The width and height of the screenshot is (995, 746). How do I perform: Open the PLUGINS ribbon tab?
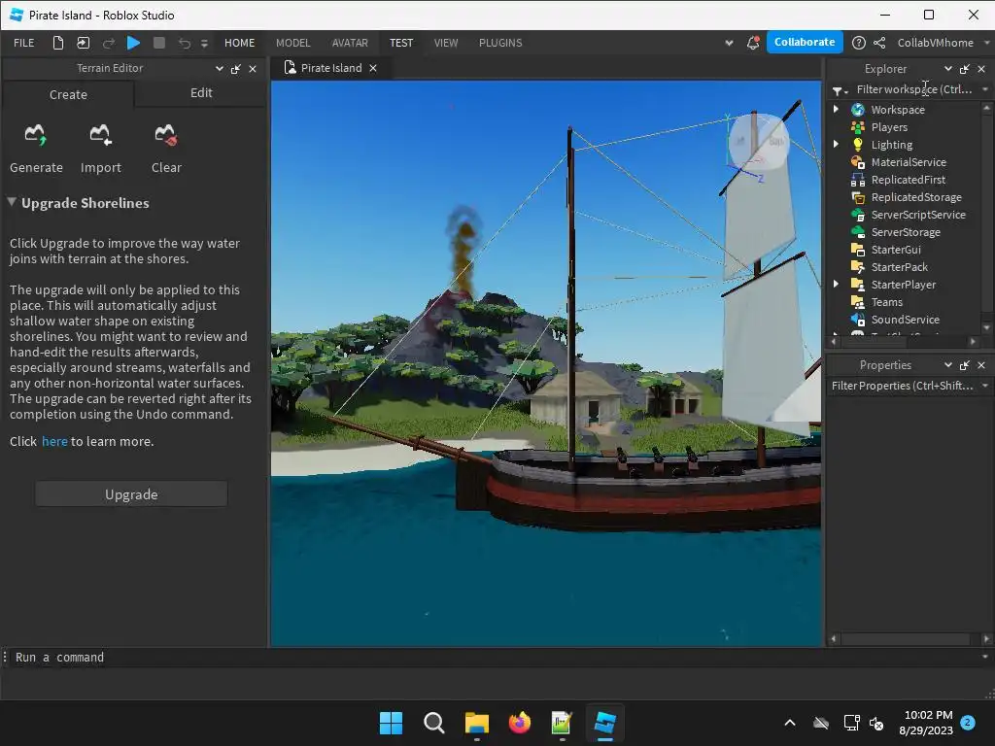click(500, 43)
